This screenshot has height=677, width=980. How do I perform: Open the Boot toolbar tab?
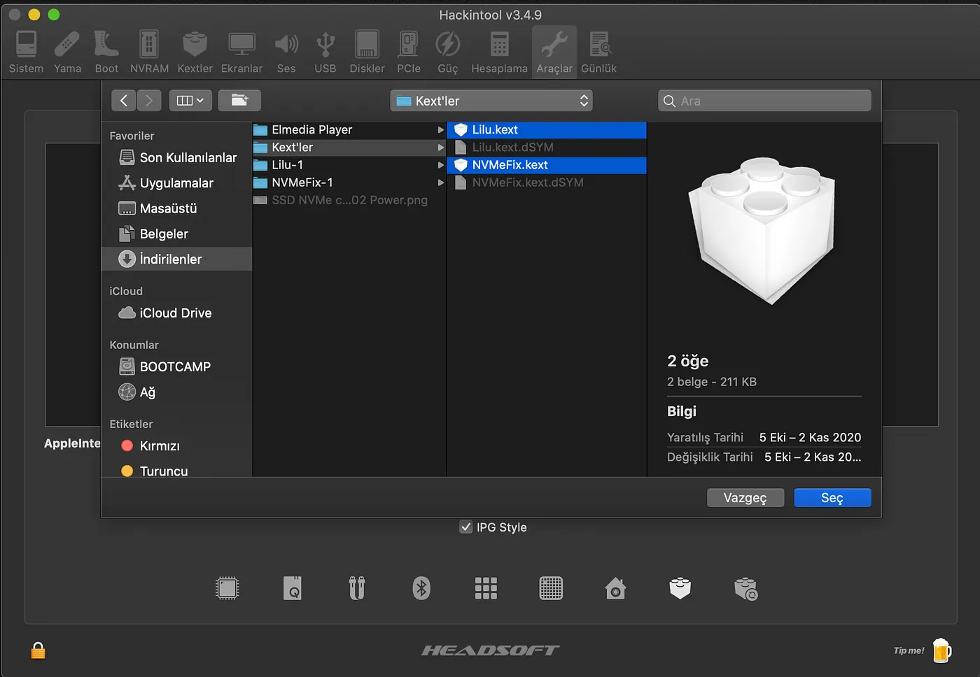point(106,52)
